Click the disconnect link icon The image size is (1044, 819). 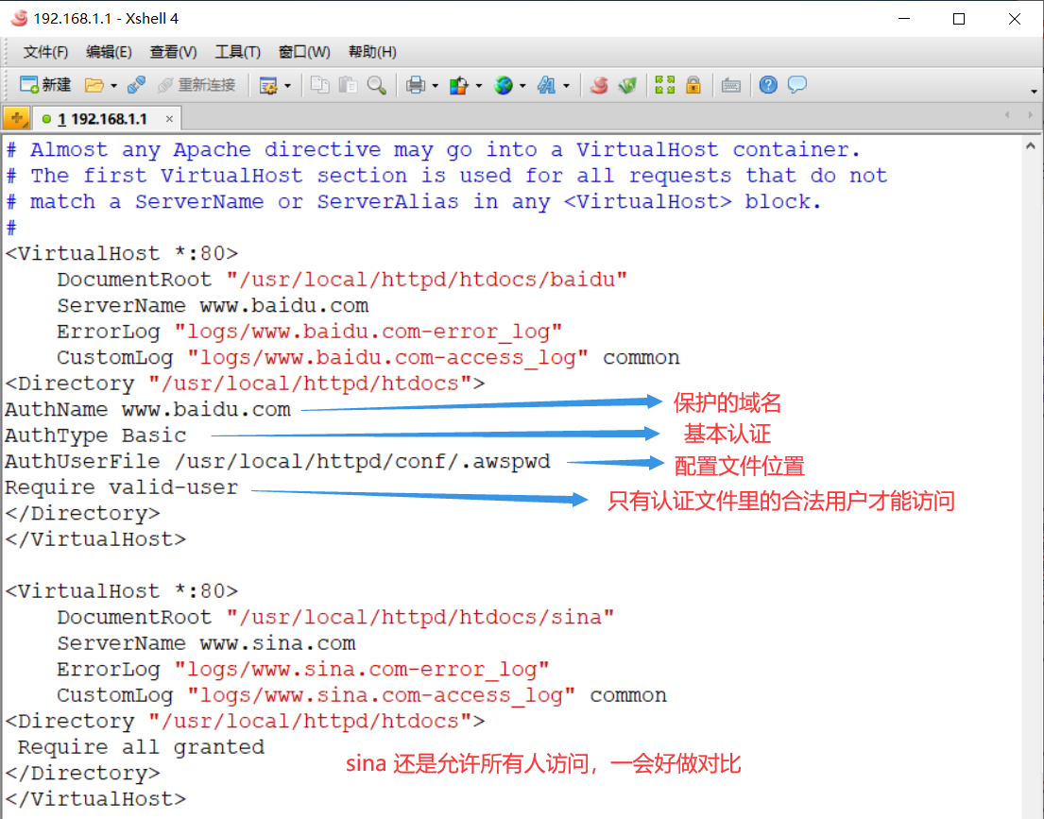(x=136, y=85)
